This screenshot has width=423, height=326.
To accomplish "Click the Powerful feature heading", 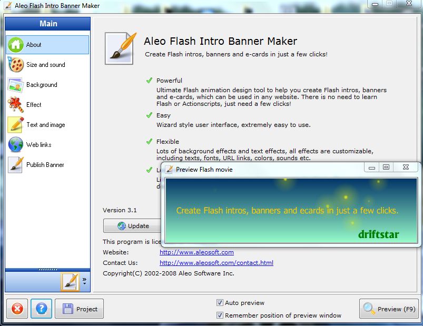I will pyautogui.click(x=169, y=81).
